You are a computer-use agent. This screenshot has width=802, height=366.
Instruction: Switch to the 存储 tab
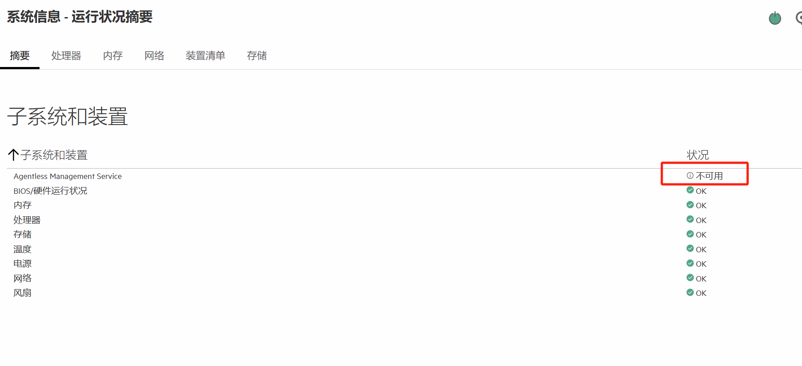click(x=257, y=56)
